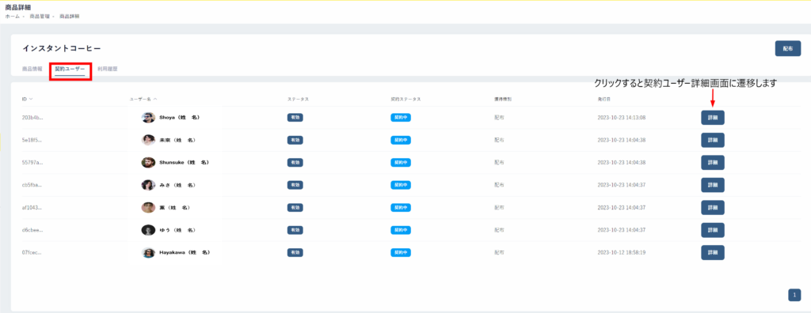Click 有効 status badge in Shoya row
The height and width of the screenshot is (313, 811).
[295, 118]
